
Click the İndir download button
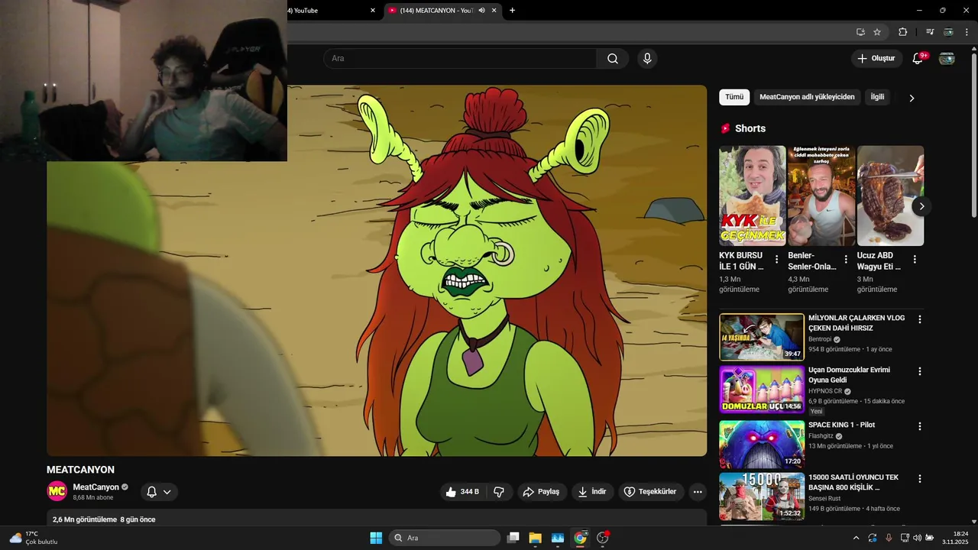coord(592,492)
